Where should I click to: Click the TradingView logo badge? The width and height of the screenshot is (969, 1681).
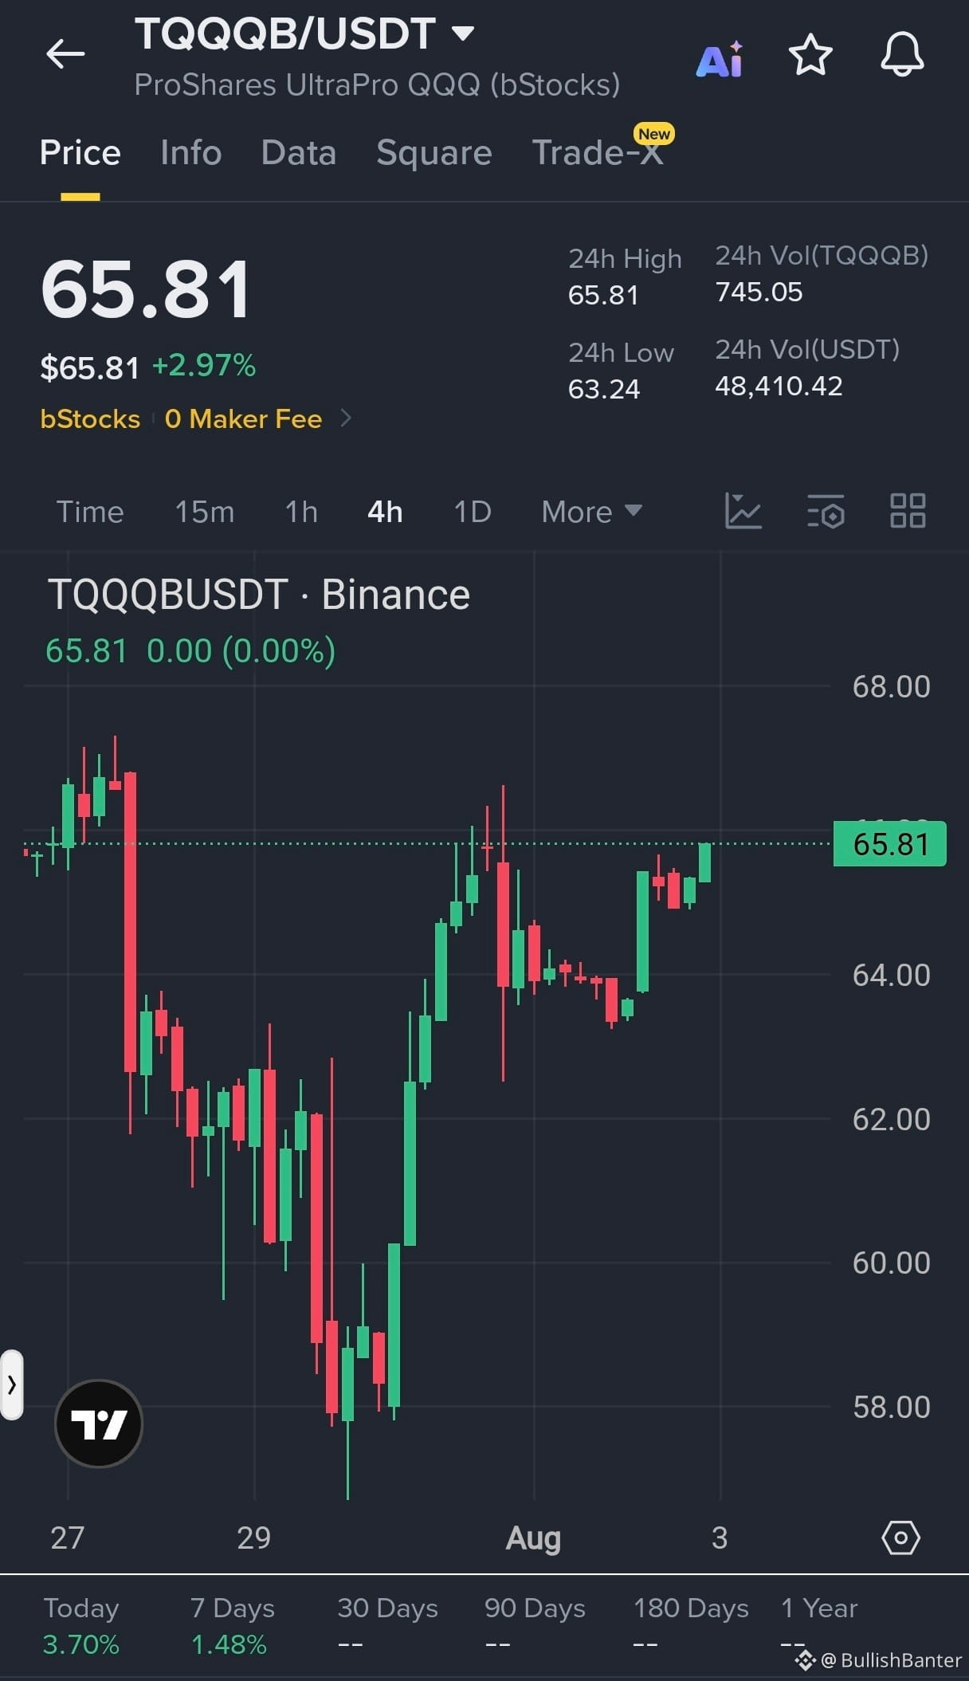tap(99, 1424)
